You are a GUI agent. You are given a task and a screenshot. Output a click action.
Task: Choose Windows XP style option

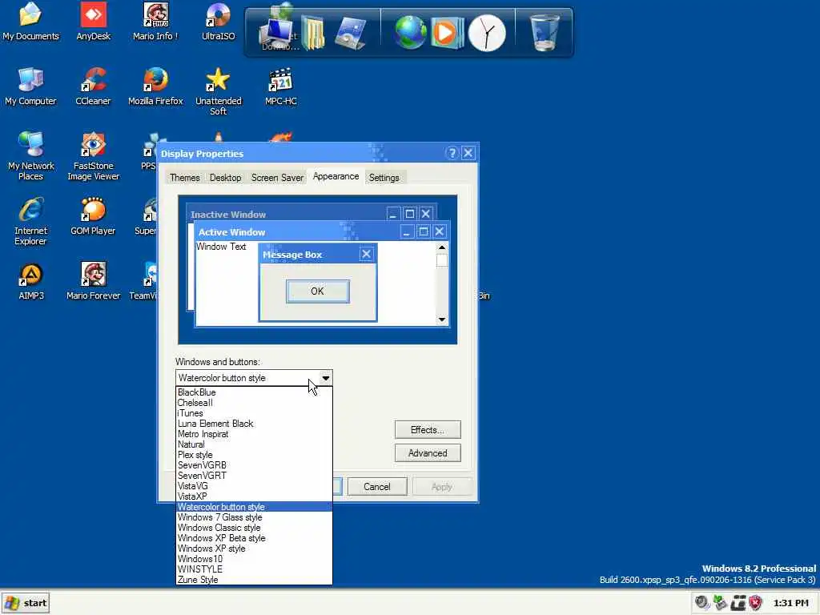pyautogui.click(x=254, y=549)
